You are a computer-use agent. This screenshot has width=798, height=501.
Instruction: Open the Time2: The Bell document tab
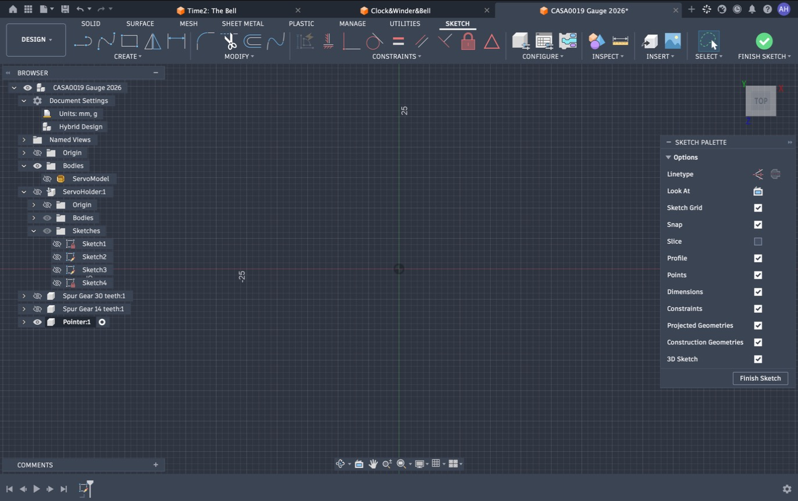coord(212,10)
